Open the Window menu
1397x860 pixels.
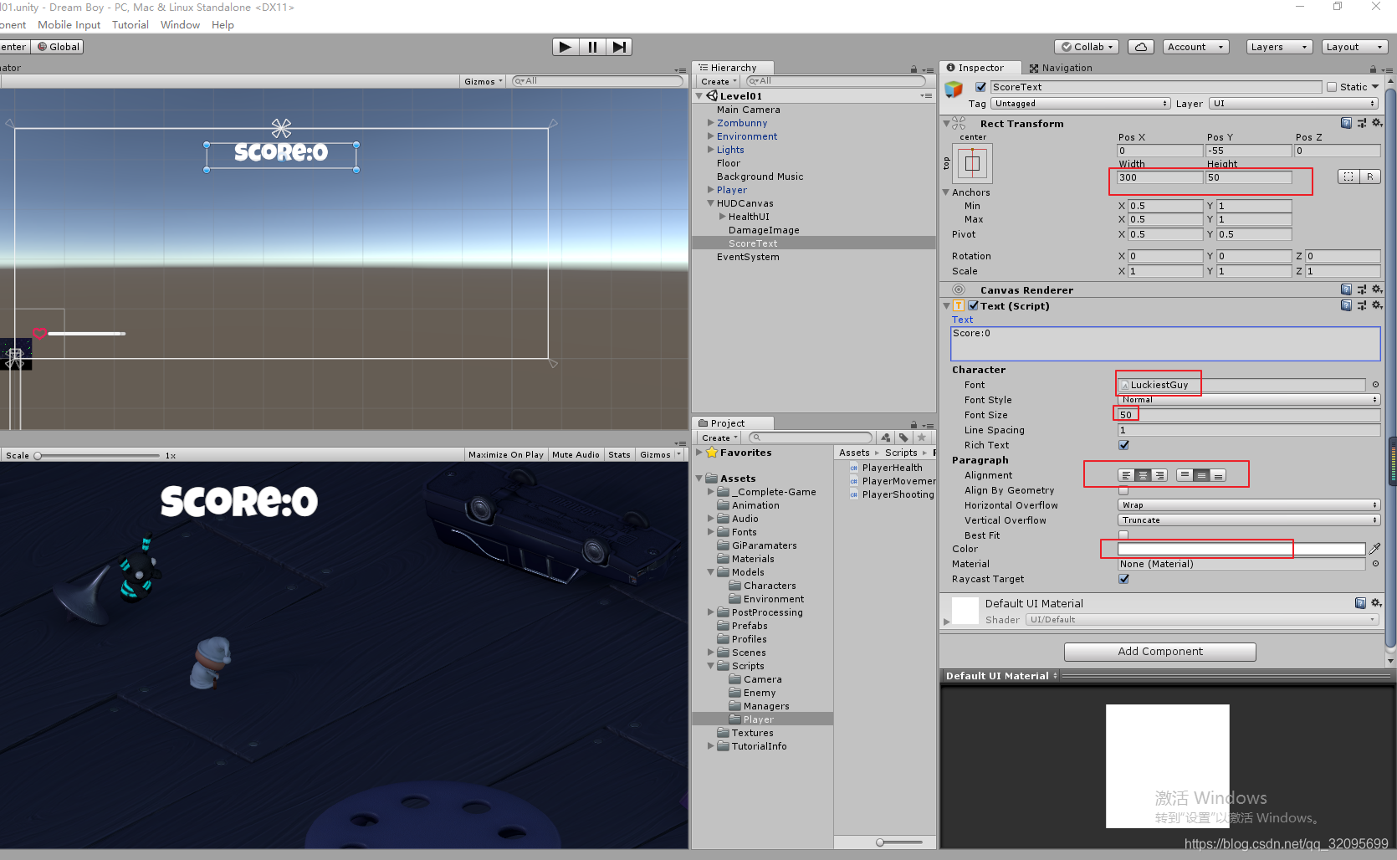click(180, 25)
